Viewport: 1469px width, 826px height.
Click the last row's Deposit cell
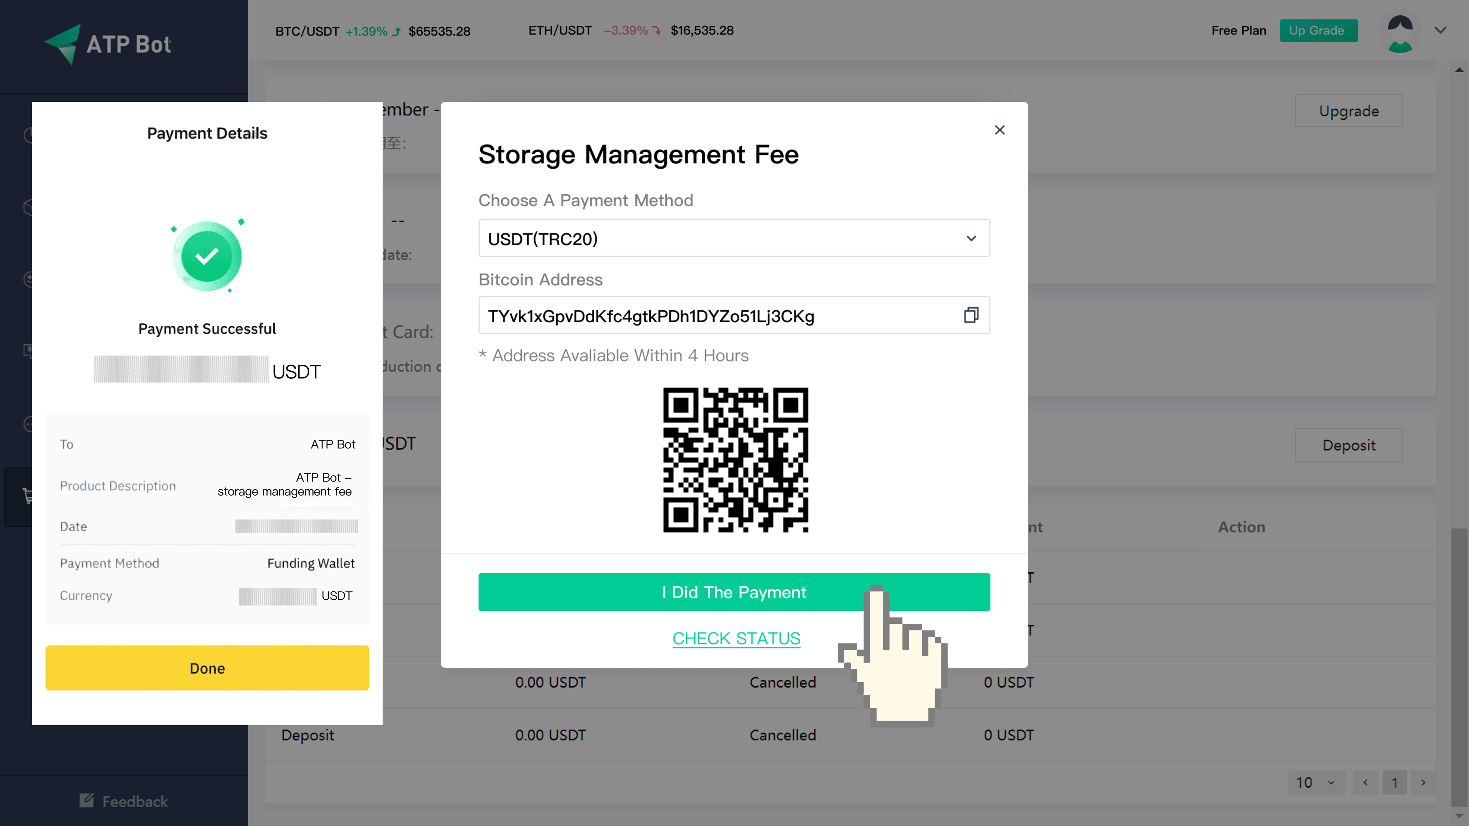tap(307, 735)
